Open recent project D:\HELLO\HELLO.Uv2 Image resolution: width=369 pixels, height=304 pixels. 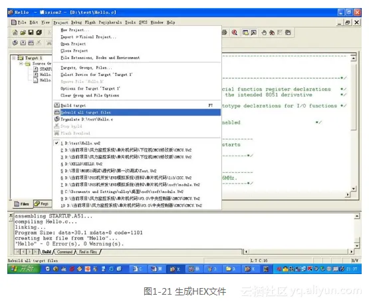coord(137,164)
